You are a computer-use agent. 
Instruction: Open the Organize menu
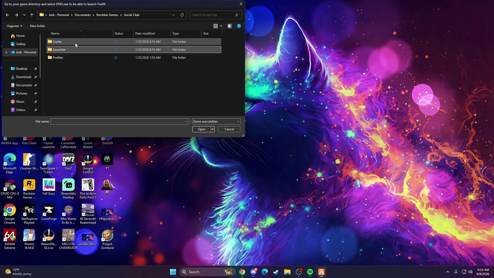(14, 26)
